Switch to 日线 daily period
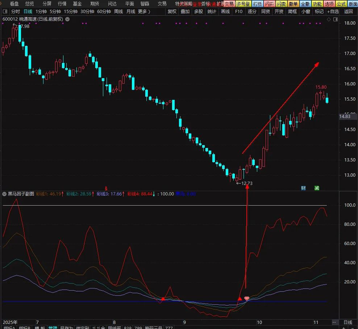 pos(28,11)
